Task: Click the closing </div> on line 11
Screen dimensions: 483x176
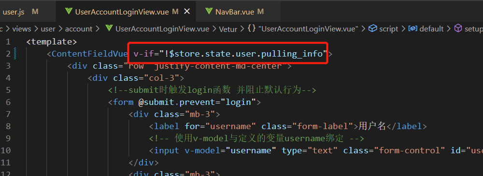Action: click(143, 162)
